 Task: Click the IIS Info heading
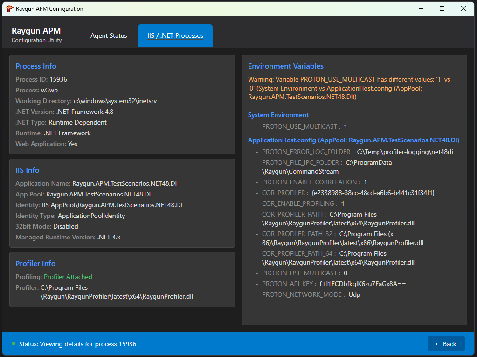28,170
